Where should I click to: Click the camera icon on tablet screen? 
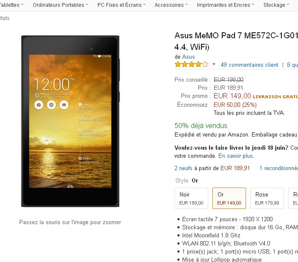point(39,105)
